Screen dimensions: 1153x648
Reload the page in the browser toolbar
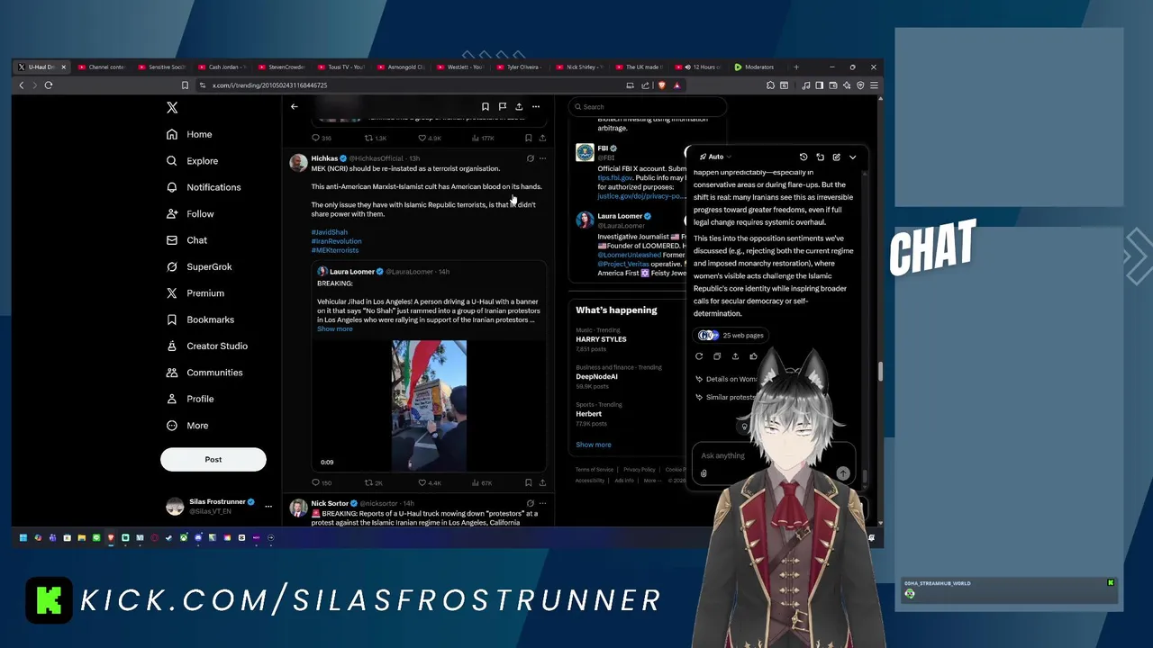(x=49, y=85)
